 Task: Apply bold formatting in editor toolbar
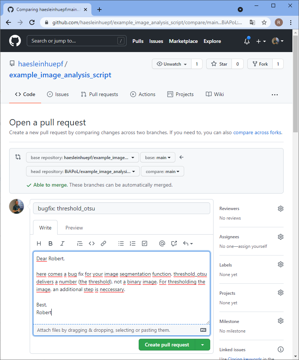click(x=51, y=243)
